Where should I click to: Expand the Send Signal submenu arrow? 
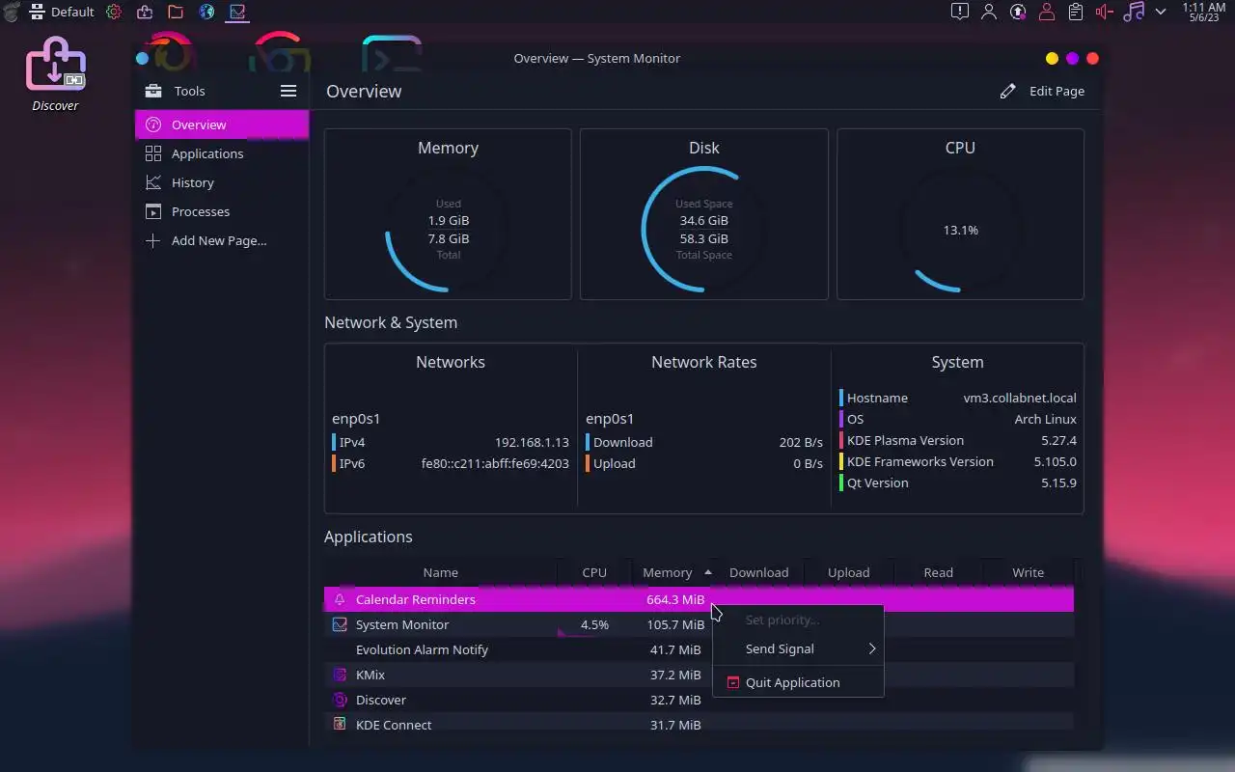click(x=871, y=648)
